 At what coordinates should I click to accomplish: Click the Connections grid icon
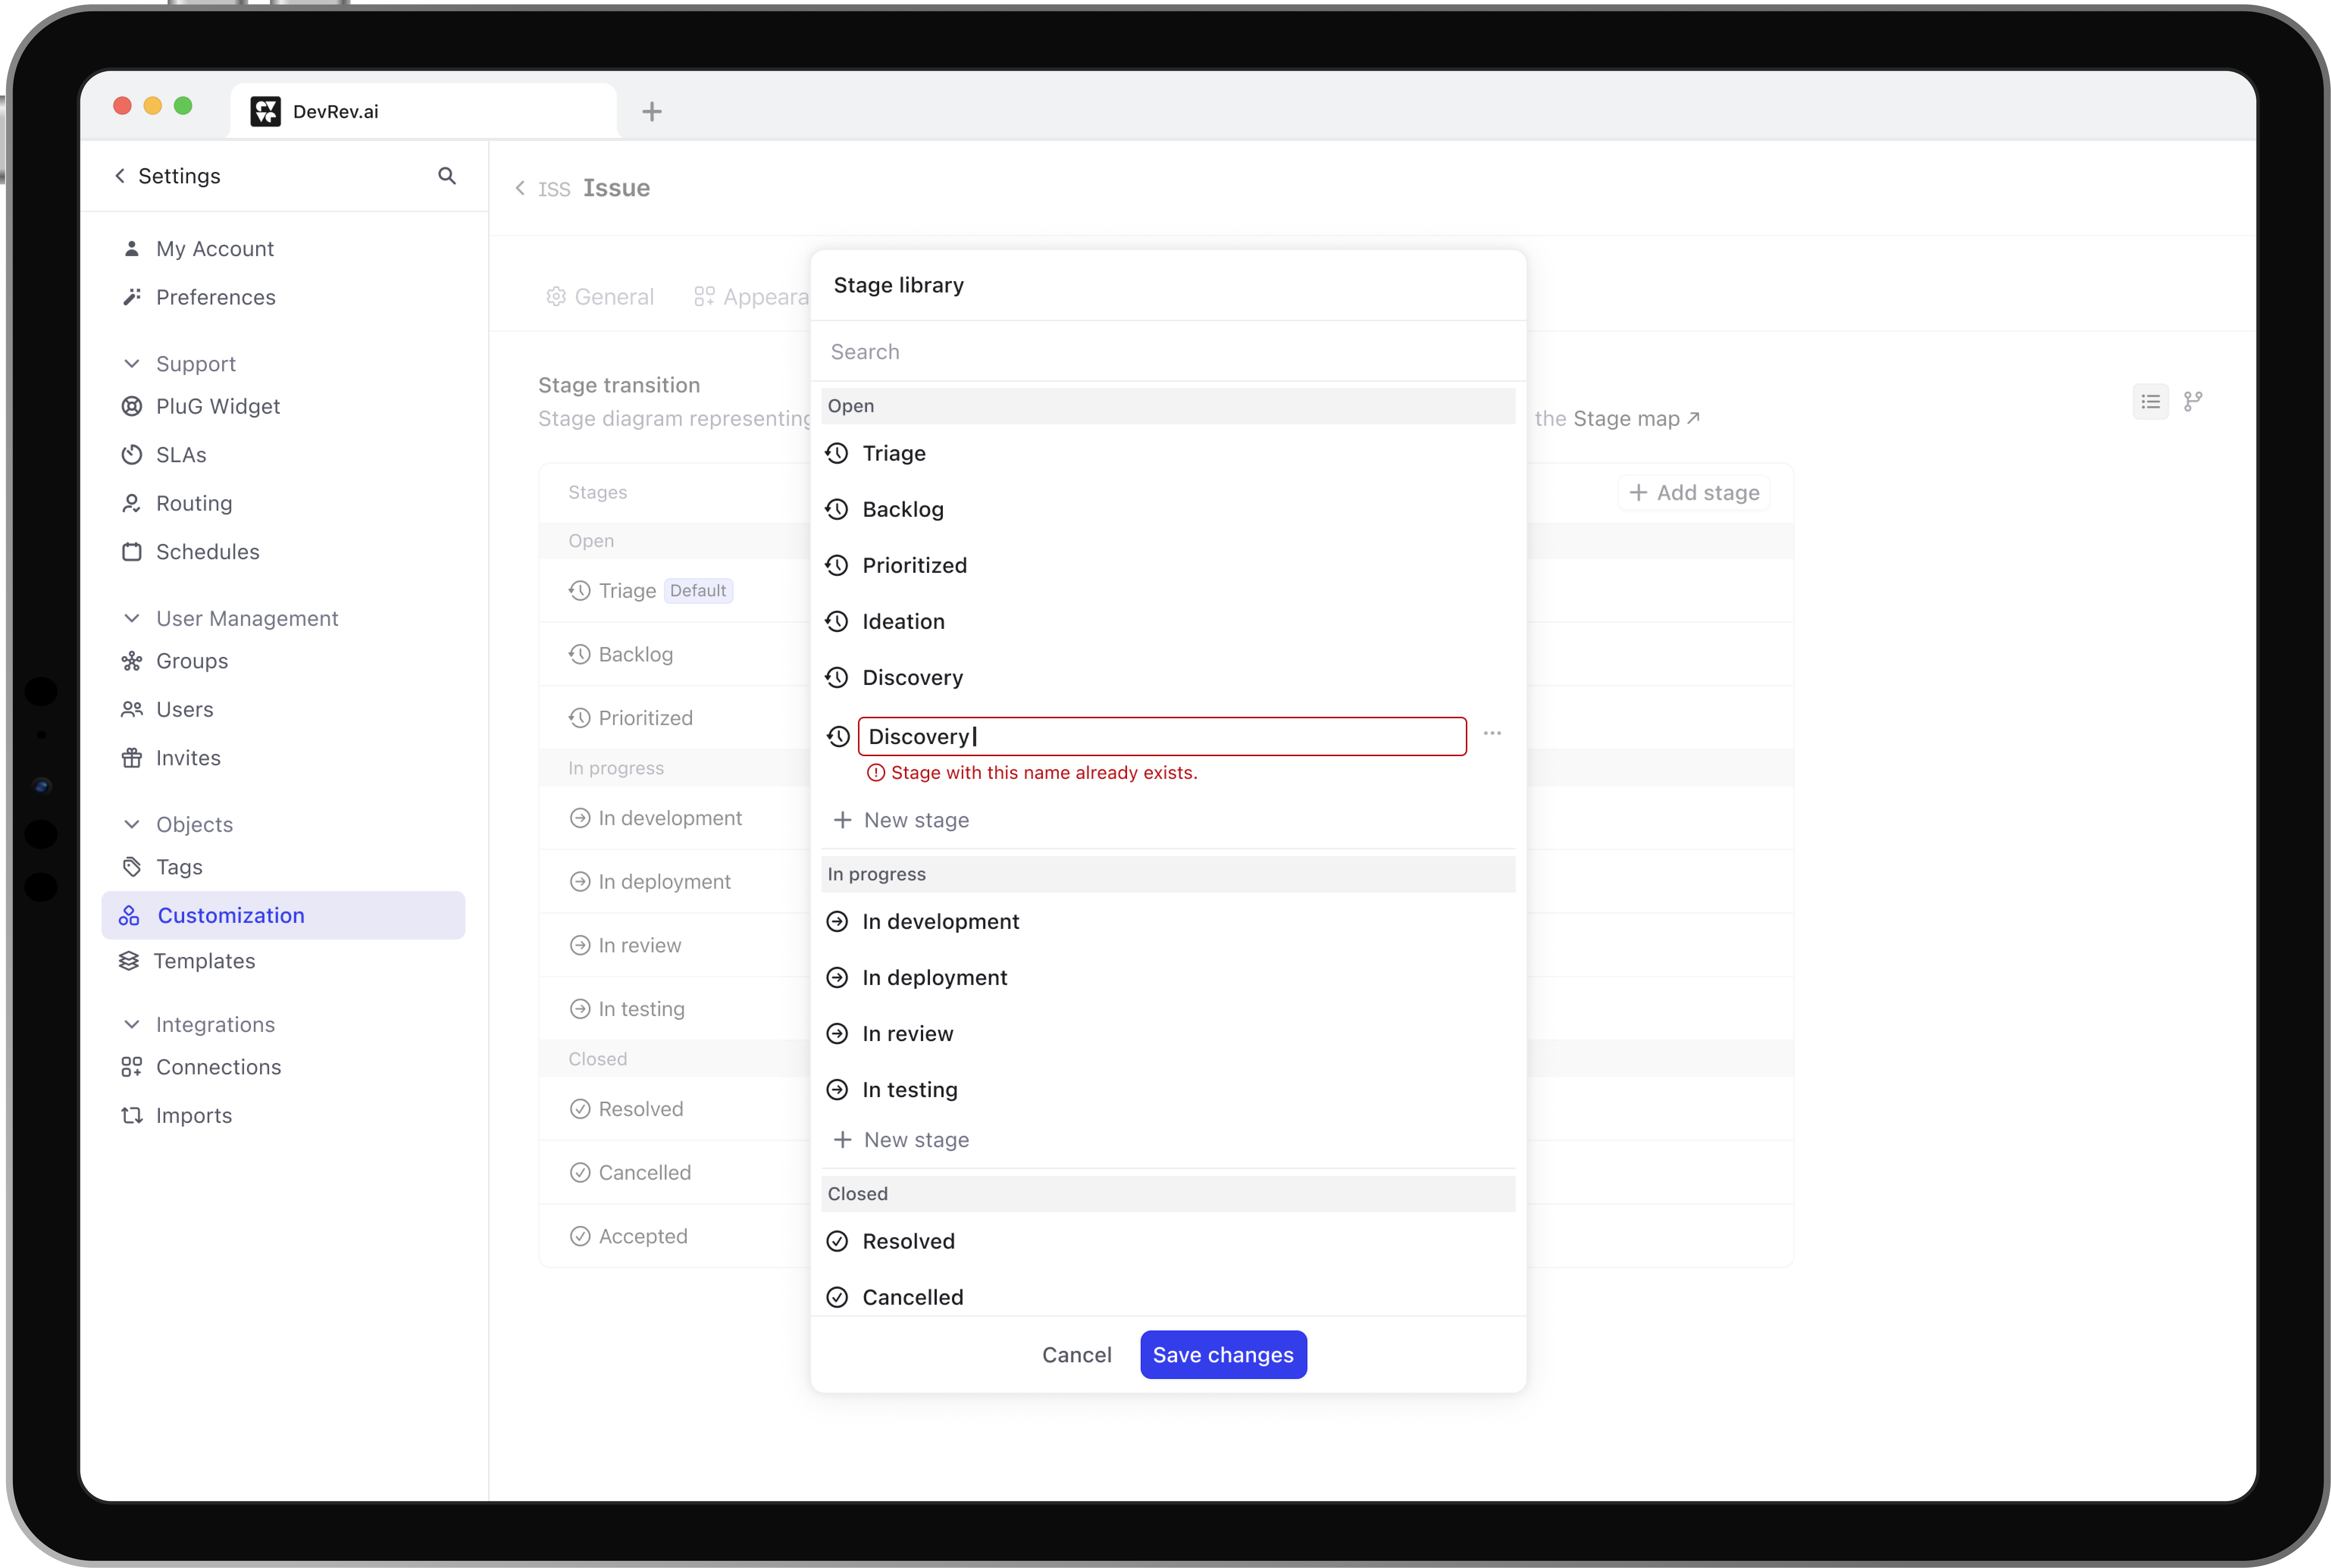[x=131, y=1067]
